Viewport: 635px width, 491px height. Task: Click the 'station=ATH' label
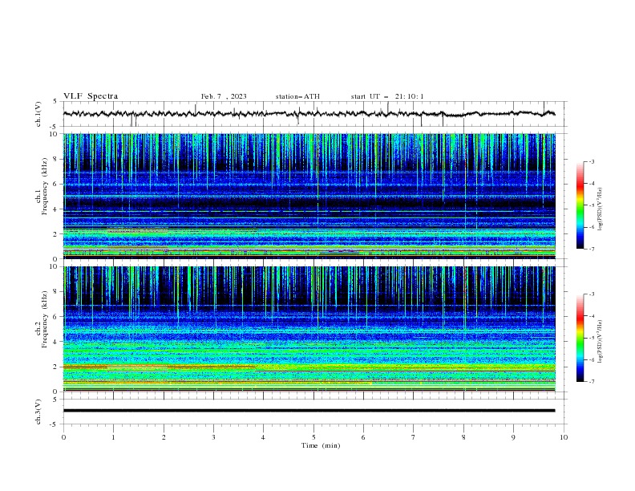297,96
